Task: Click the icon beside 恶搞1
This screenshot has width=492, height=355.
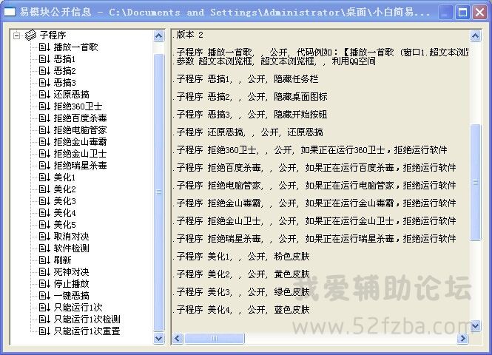Action: (x=44, y=59)
